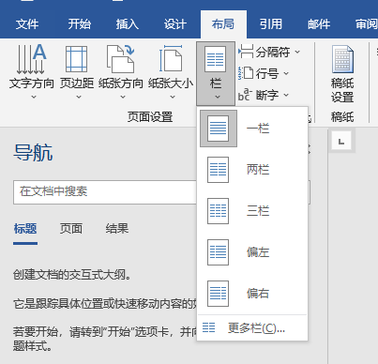The width and height of the screenshot is (378, 364).
Task: Open the 设计 ribbon tab
Action: coord(175,24)
